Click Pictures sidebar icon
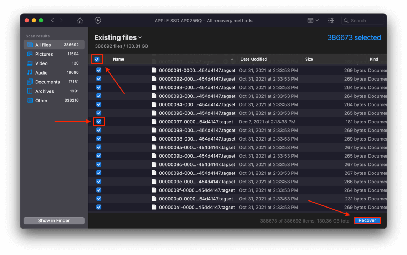This screenshot has height=255, width=407. 30,54
